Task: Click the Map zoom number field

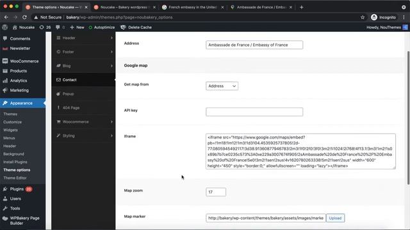Action: (216, 192)
